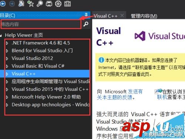Switch to the Visual C++ tab
This screenshot has height=139, width=185.
tap(105, 16)
